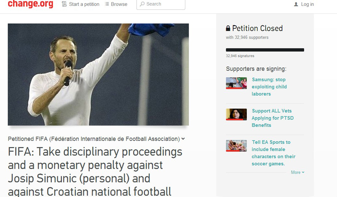The height and width of the screenshot is (197, 337).
Task: Expand the More supporters petitions dropdown
Action: click(x=298, y=172)
